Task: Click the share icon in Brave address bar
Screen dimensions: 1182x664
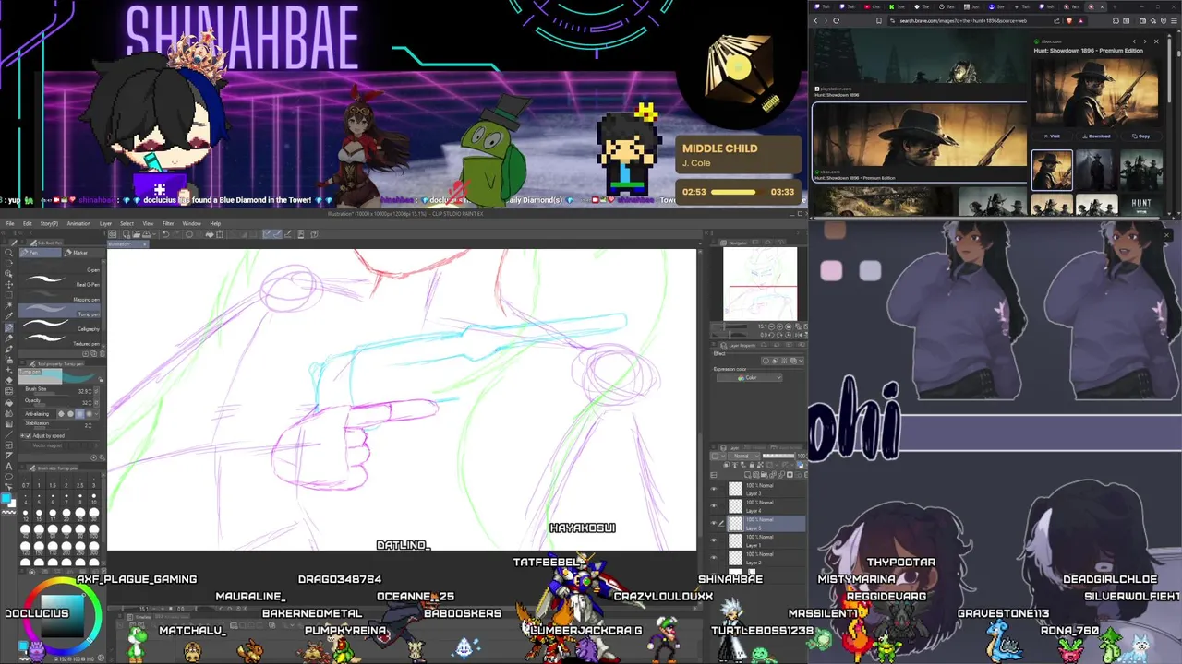Action: (x=1056, y=20)
